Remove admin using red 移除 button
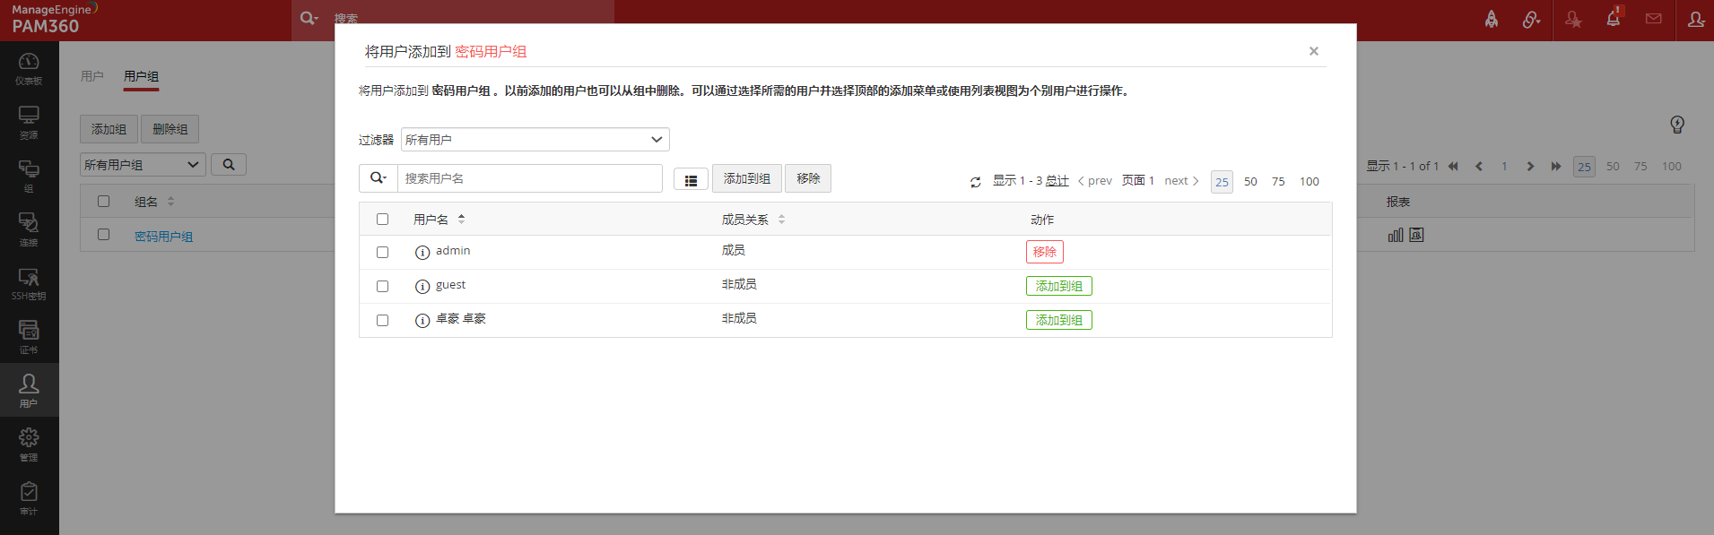The width and height of the screenshot is (1714, 535). 1045,252
